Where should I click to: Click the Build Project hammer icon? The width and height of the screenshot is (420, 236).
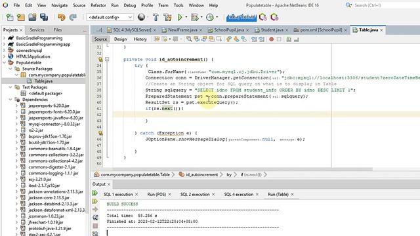pos(156,18)
